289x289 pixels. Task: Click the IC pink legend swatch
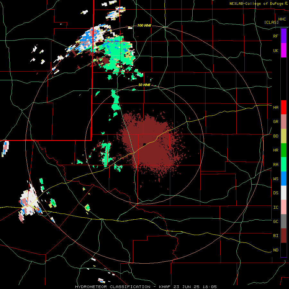point(284,207)
